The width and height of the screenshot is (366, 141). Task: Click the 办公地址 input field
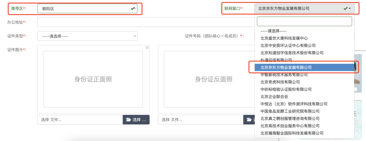tap(146, 22)
